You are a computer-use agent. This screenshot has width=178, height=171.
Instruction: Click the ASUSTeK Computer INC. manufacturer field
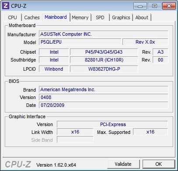[104, 34]
